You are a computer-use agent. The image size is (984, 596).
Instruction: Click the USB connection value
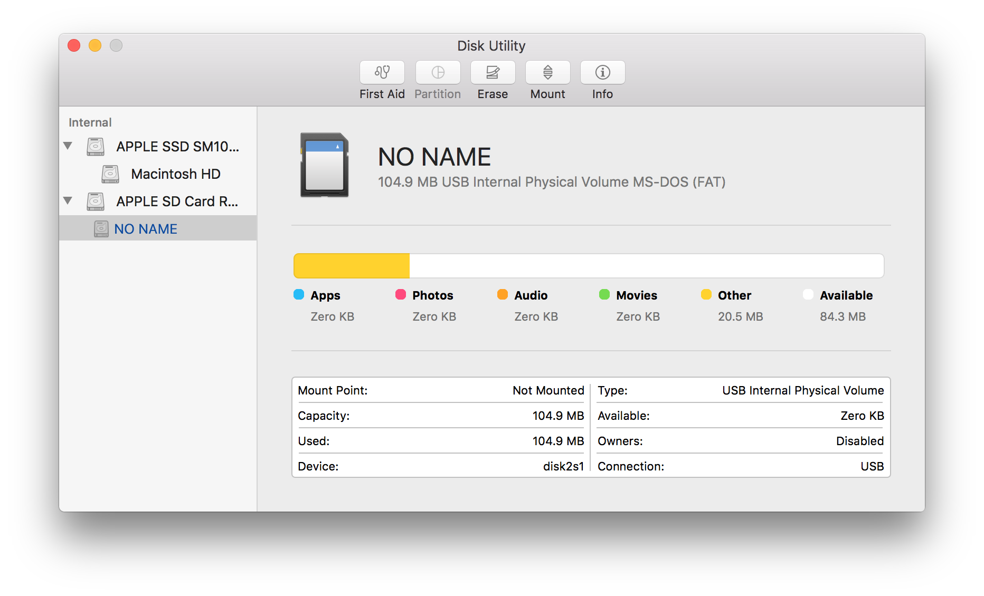tap(872, 466)
